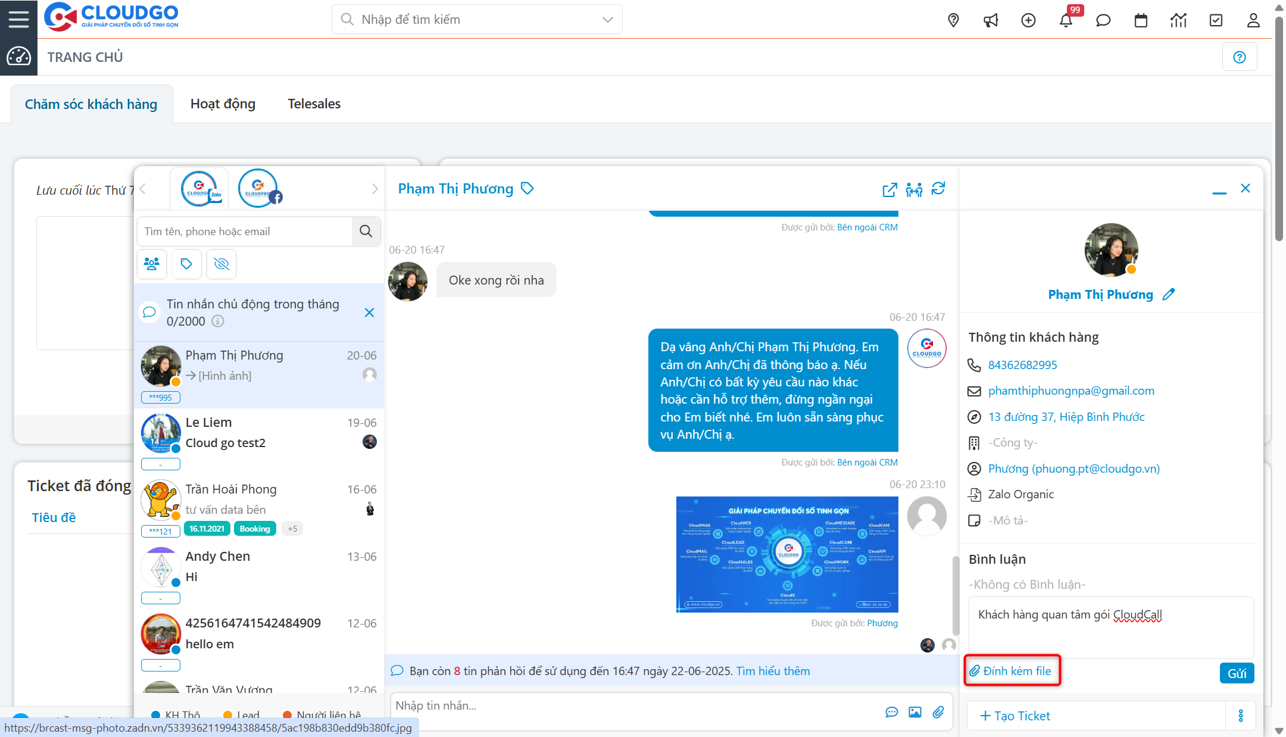Filter conversations using the tag icon

pyautogui.click(x=186, y=264)
